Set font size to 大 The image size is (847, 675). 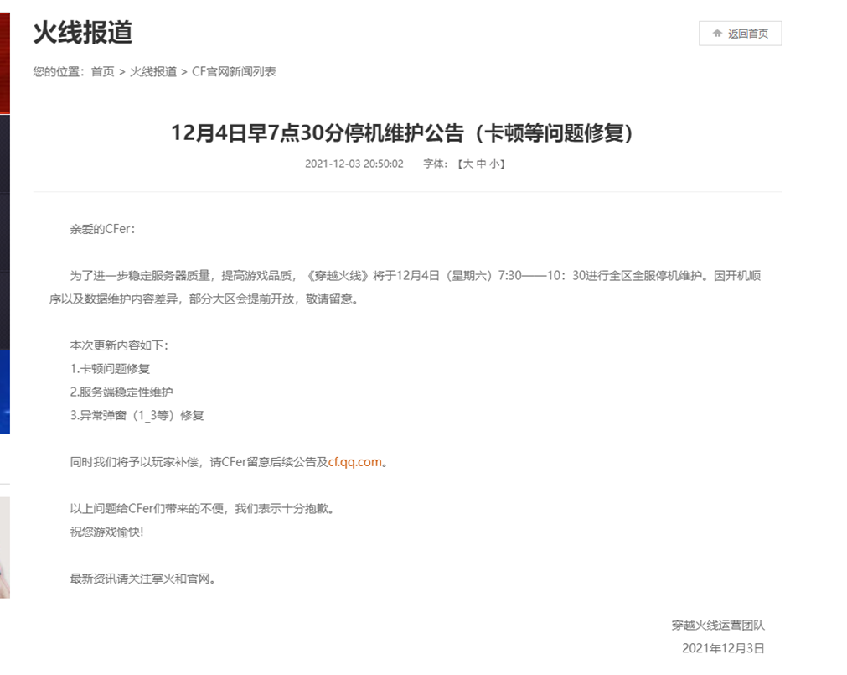468,164
